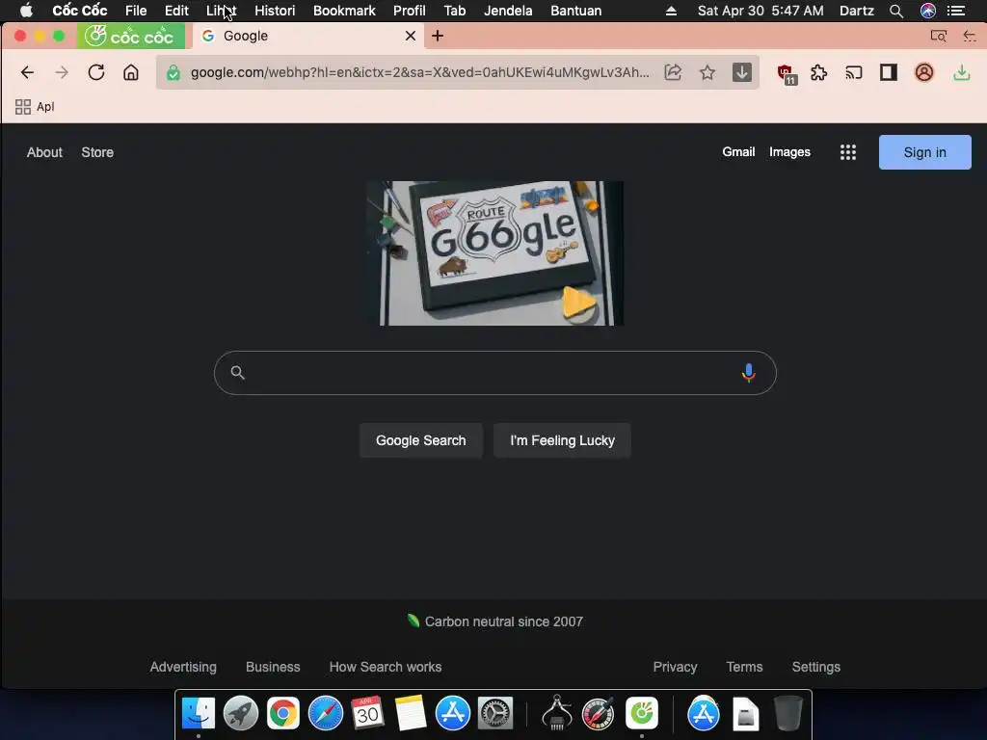Reload the current page

[x=96, y=72]
